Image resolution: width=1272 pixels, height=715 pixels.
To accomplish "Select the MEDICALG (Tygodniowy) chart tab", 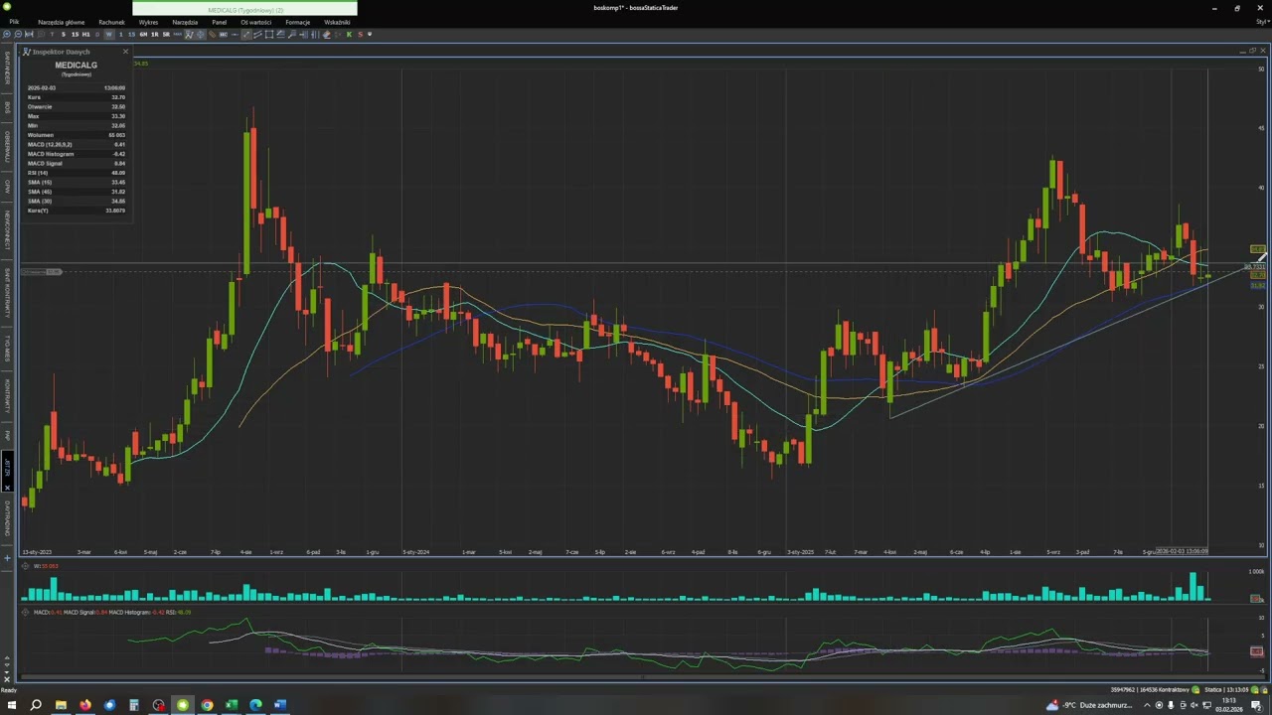I will pyautogui.click(x=244, y=10).
